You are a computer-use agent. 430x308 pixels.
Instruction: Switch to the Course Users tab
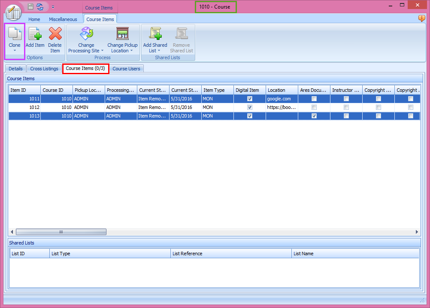tap(126, 69)
